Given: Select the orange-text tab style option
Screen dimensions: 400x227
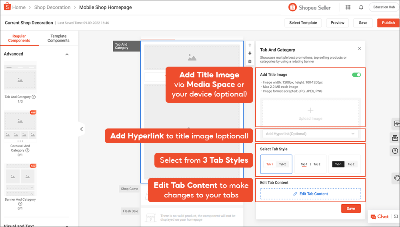Looking at the screenshot, I should pyautogui.click(x=276, y=164).
